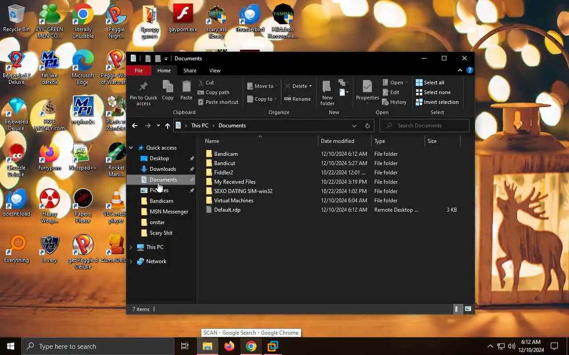569x355 pixels.
Task: Click the Pin to Quick access icon
Action: coord(143,93)
